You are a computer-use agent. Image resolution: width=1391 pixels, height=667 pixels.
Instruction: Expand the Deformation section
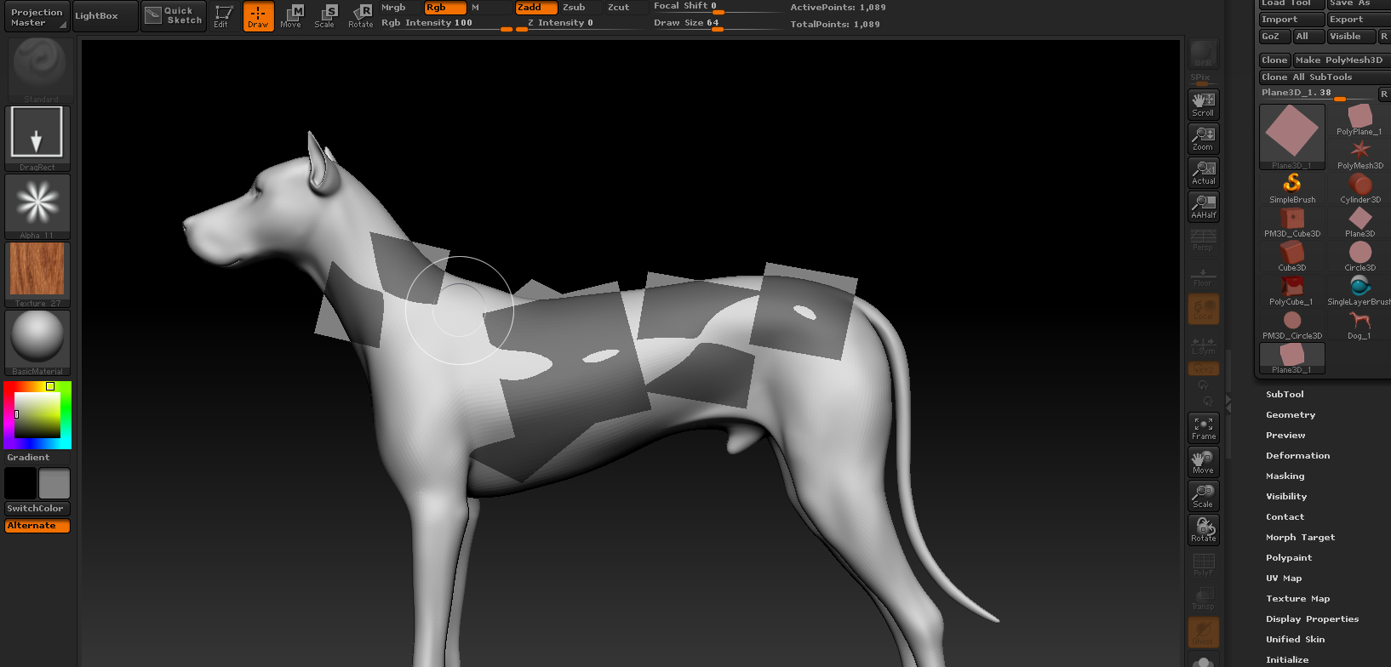point(1297,456)
